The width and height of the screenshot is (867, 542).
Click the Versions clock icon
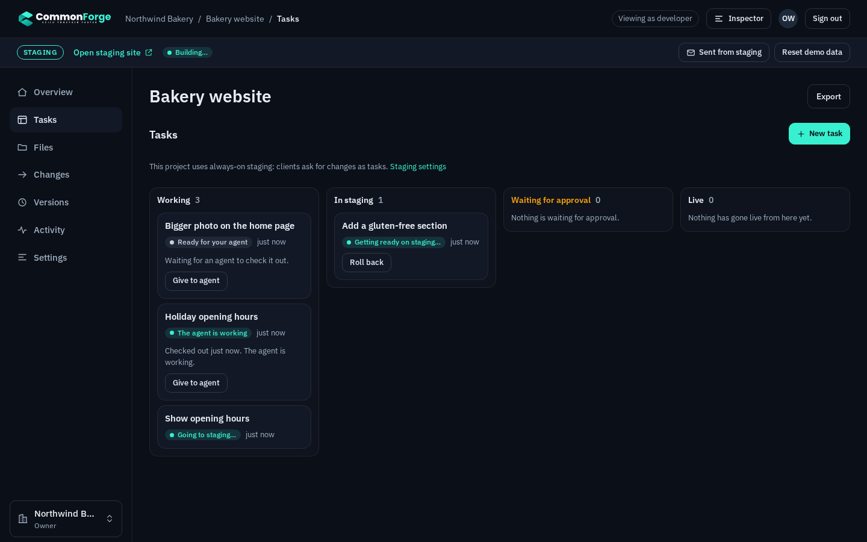(22, 202)
